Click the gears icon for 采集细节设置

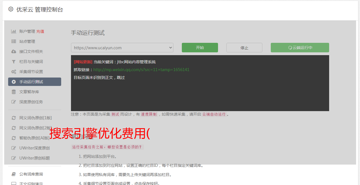click(x=13, y=72)
